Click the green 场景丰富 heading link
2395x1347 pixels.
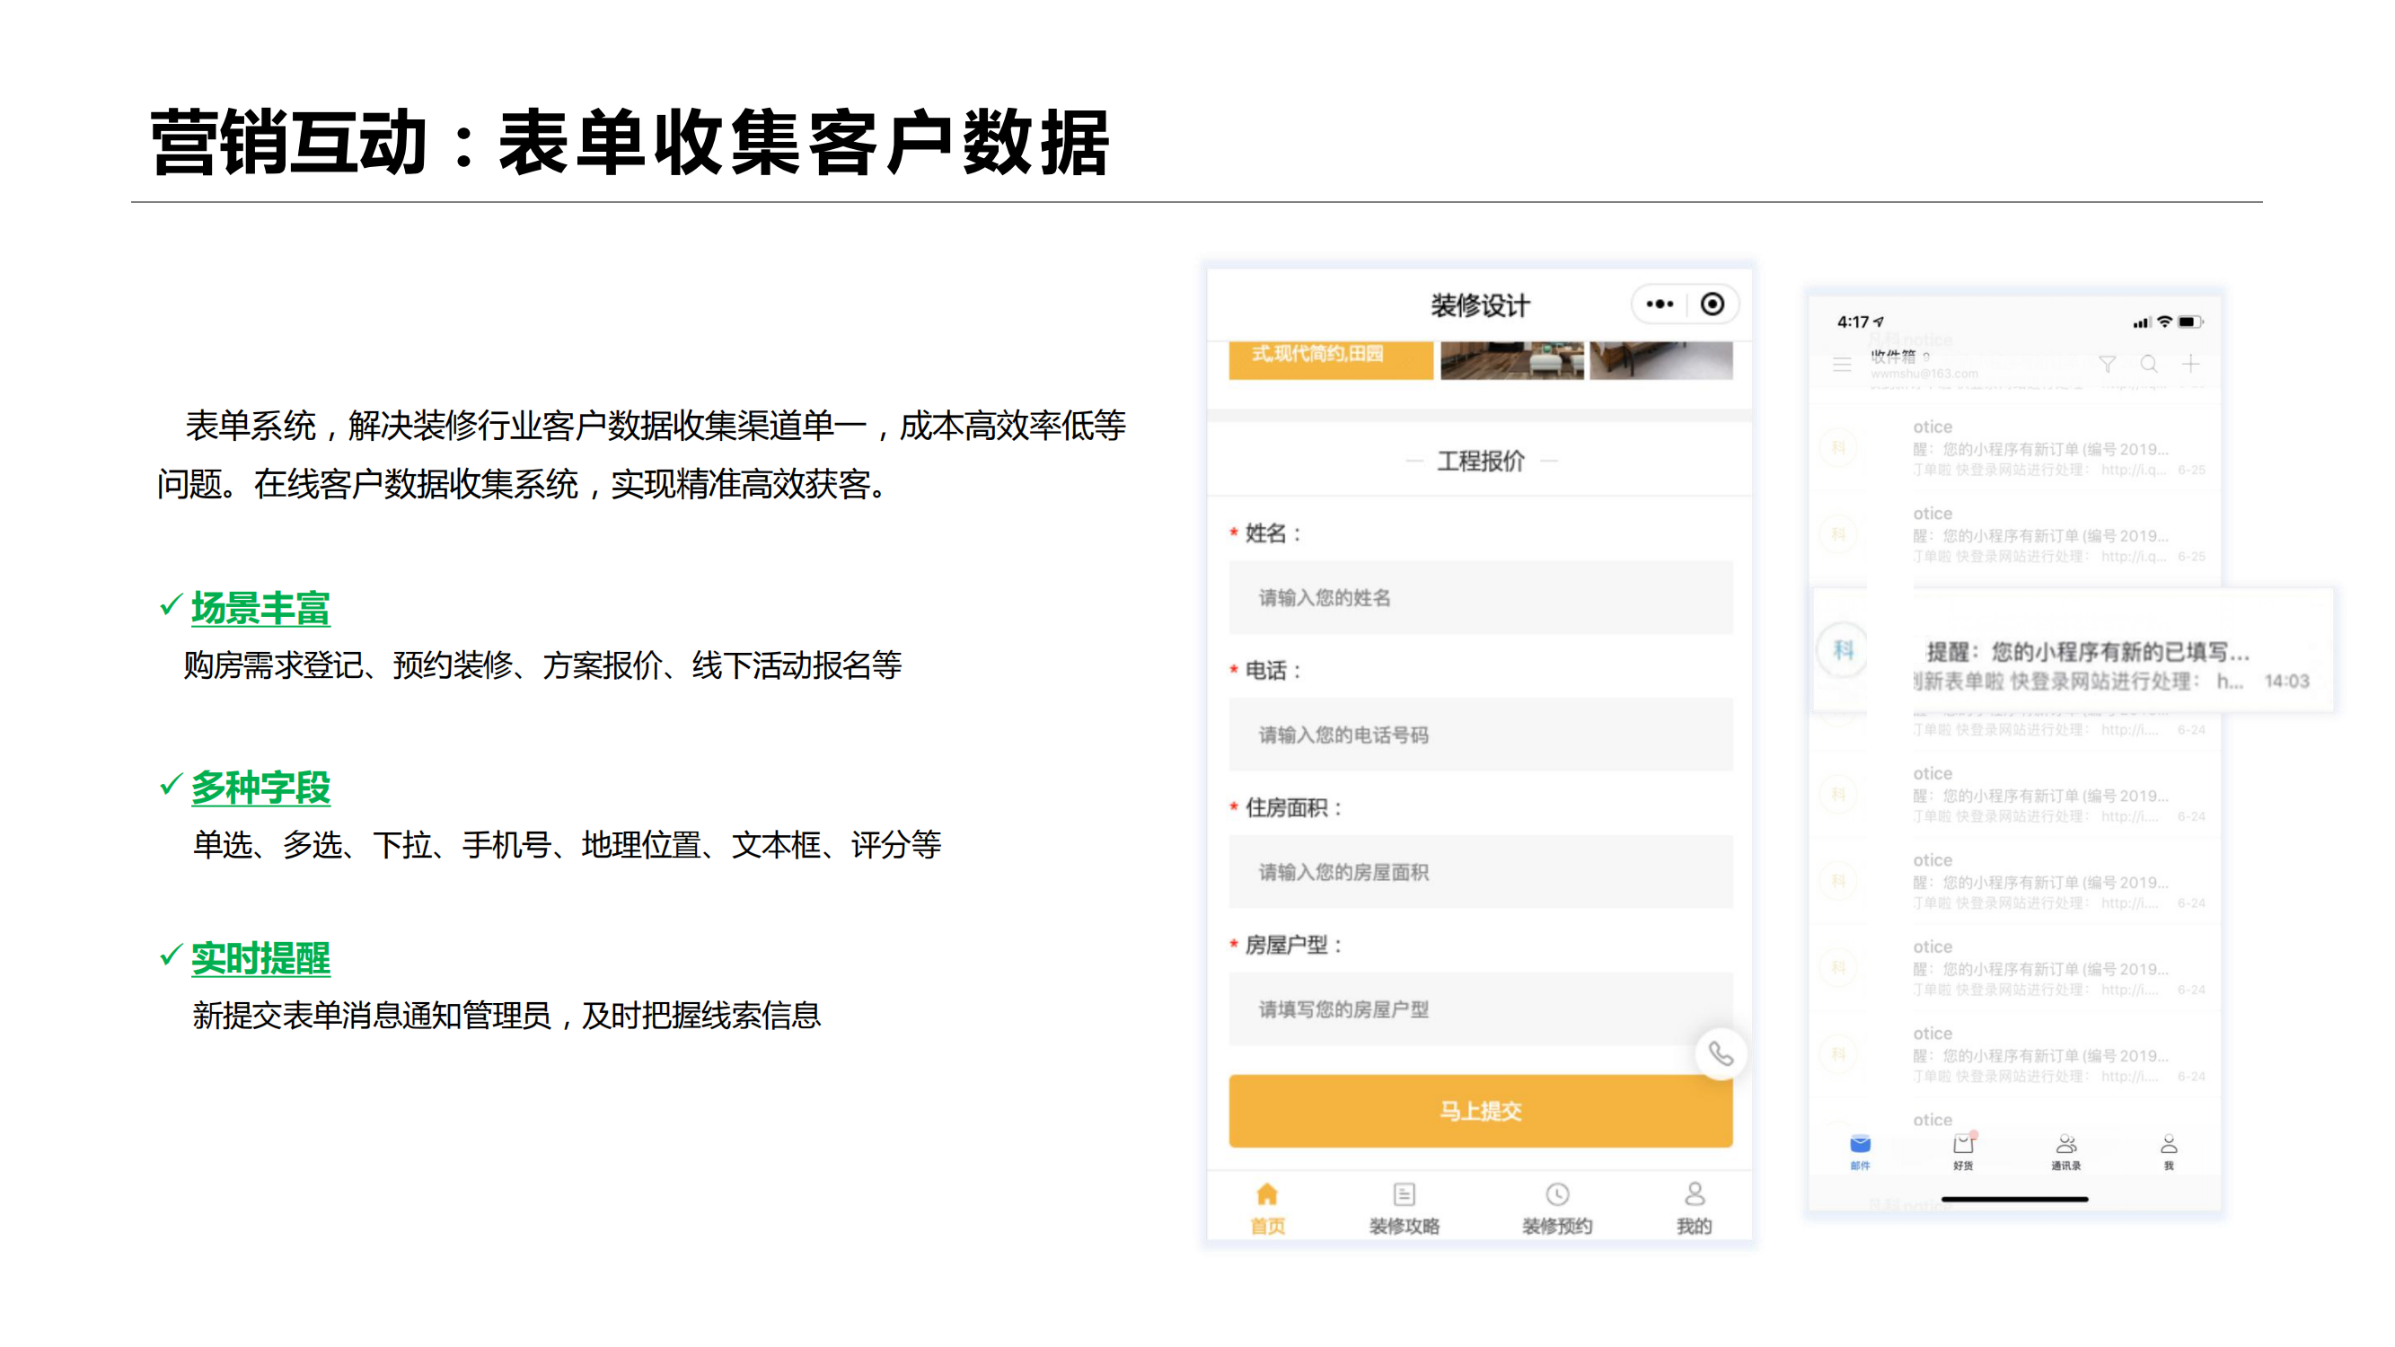coord(260,609)
